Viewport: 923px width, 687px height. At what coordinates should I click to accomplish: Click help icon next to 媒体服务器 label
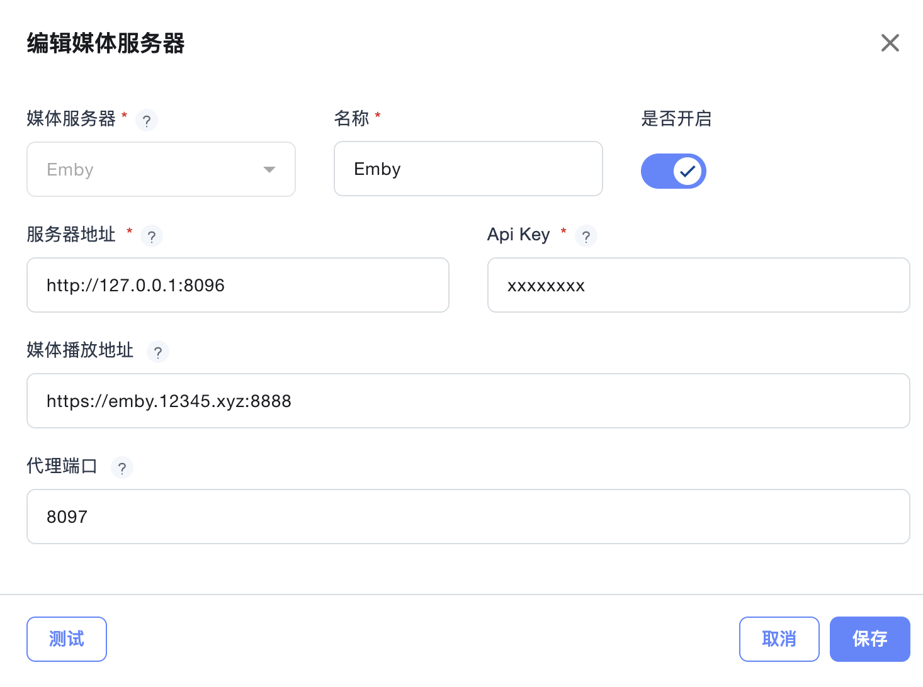click(147, 120)
